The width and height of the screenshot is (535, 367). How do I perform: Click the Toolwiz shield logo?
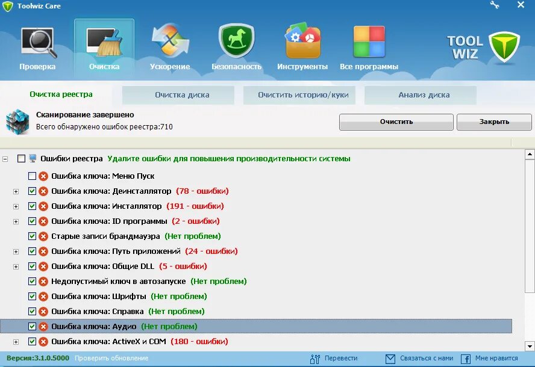click(505, 48)
